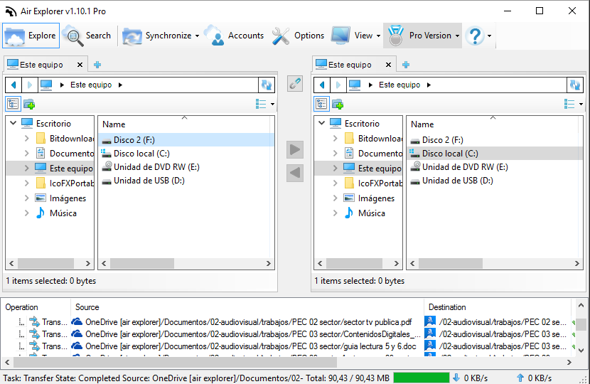Close the left pane Este equipo tab
The height and width of the screenshot is (384, 590).
pyautogui.click(x=80, y=65)
